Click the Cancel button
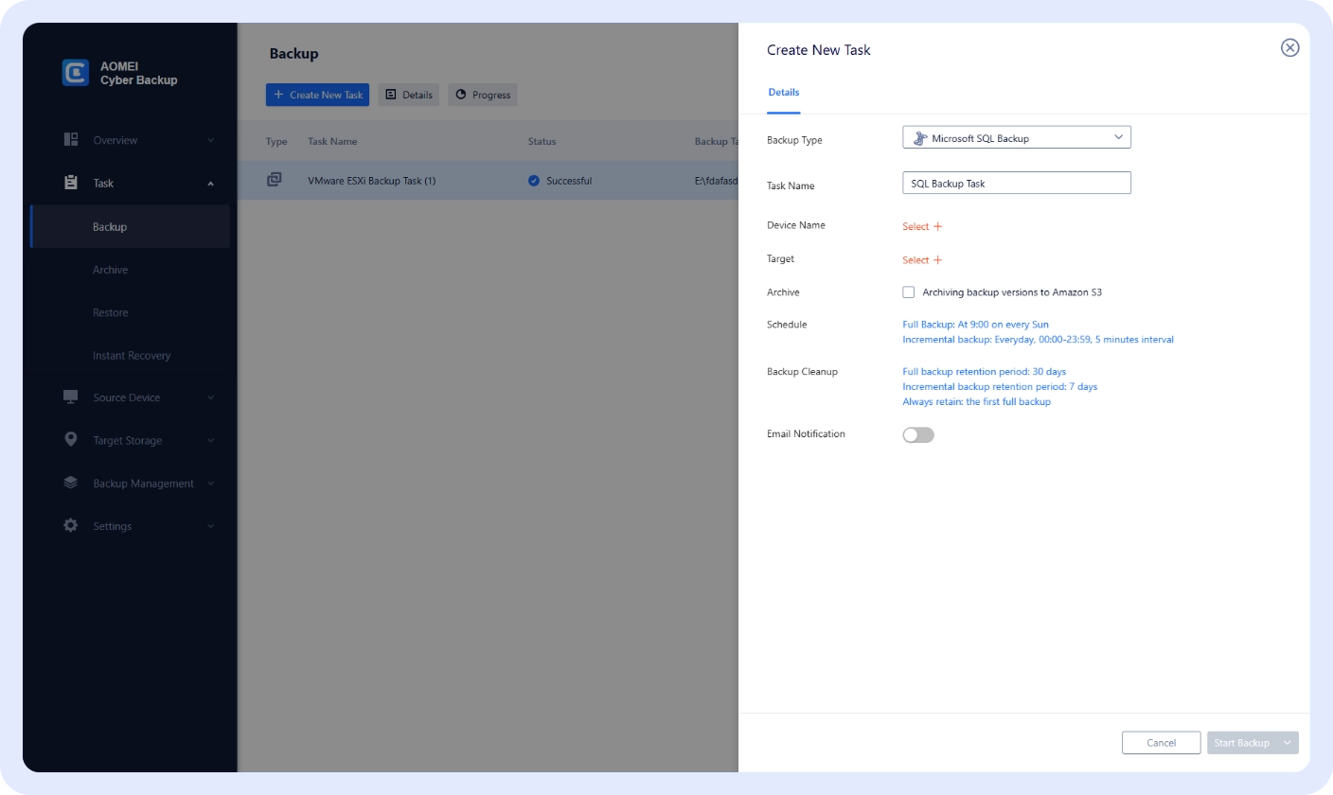 point(1161,743)
